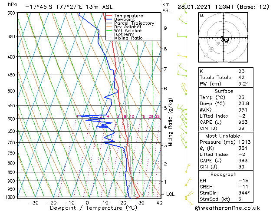
Task: Click the 'km ASL' altitude axis heading
Action: (167, 7)
